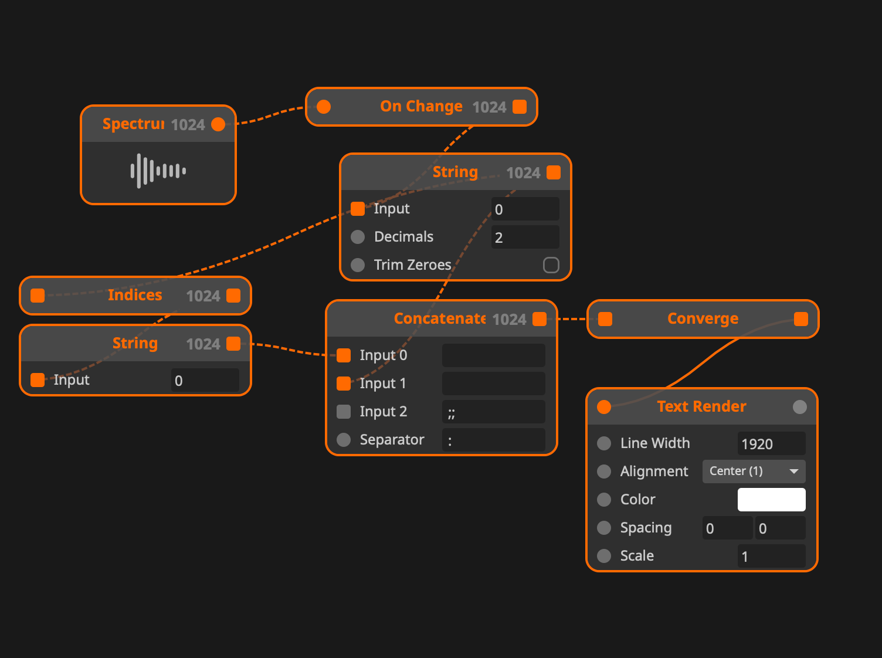Click the Concatenate node output port
This screenshot has width=882, height=658.
coord(540,319)
